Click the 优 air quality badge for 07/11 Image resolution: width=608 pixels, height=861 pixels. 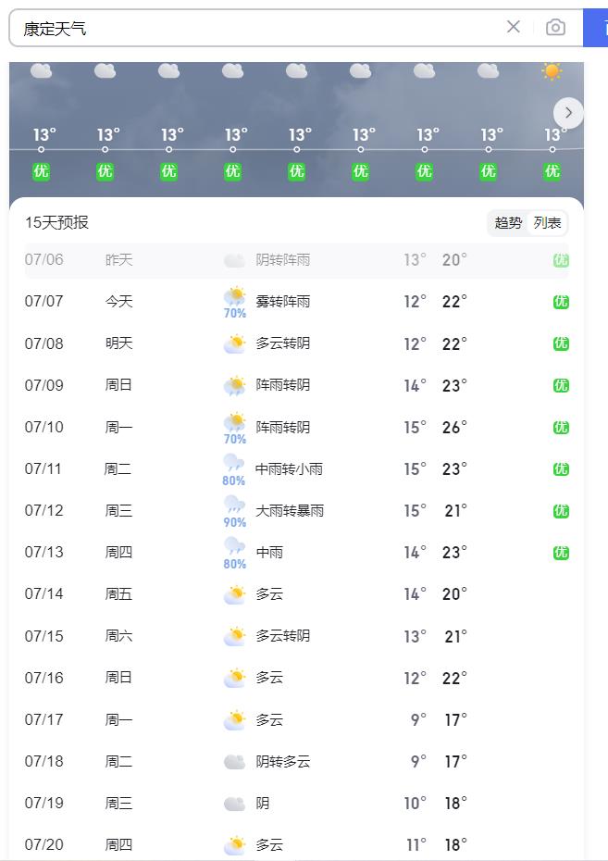coord(561,469)
